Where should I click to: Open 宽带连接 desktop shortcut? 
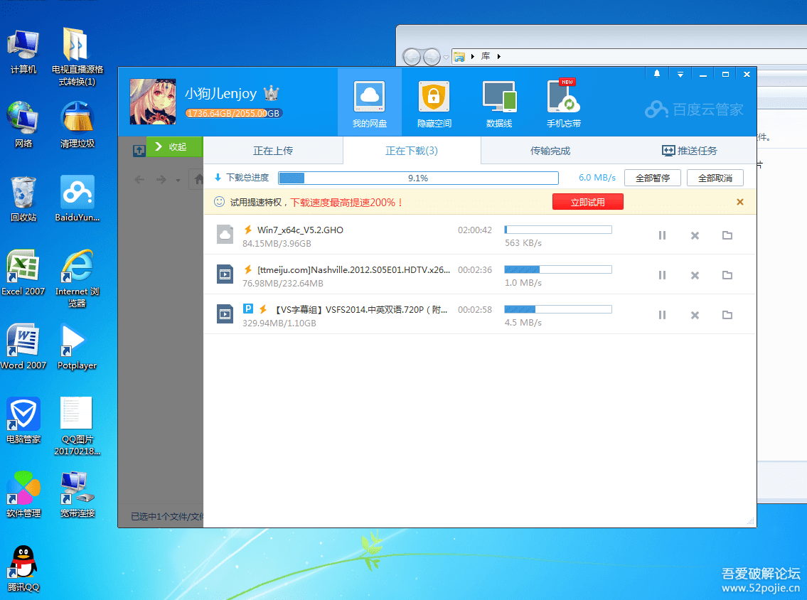(78, 495)
